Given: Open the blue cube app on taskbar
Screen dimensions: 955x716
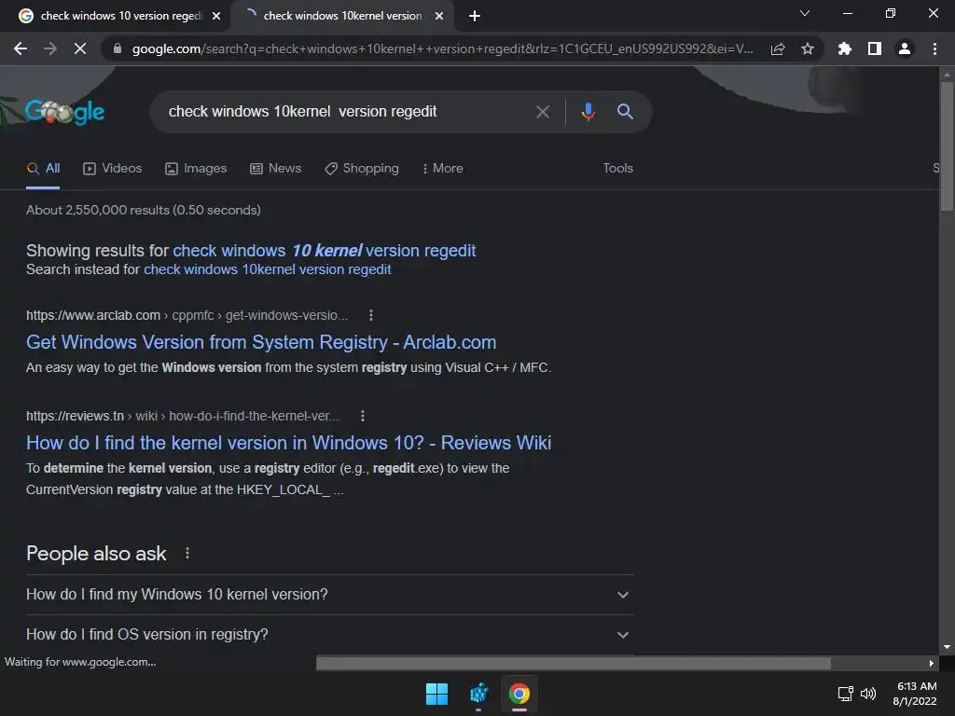Looking at the screenshot, I should coord(478,694).
